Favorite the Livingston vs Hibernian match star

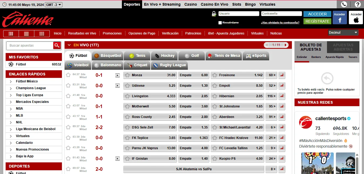(68, 96)
